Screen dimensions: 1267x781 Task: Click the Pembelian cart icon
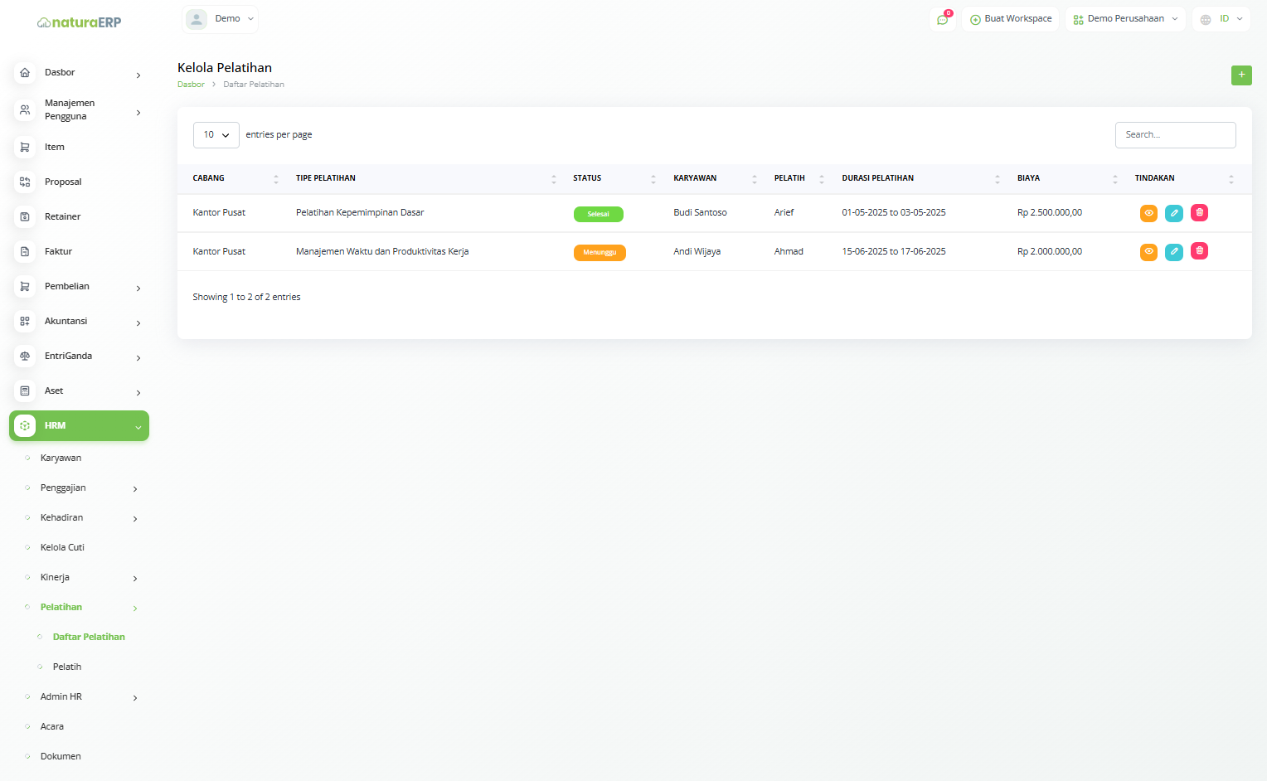[25, 287]
